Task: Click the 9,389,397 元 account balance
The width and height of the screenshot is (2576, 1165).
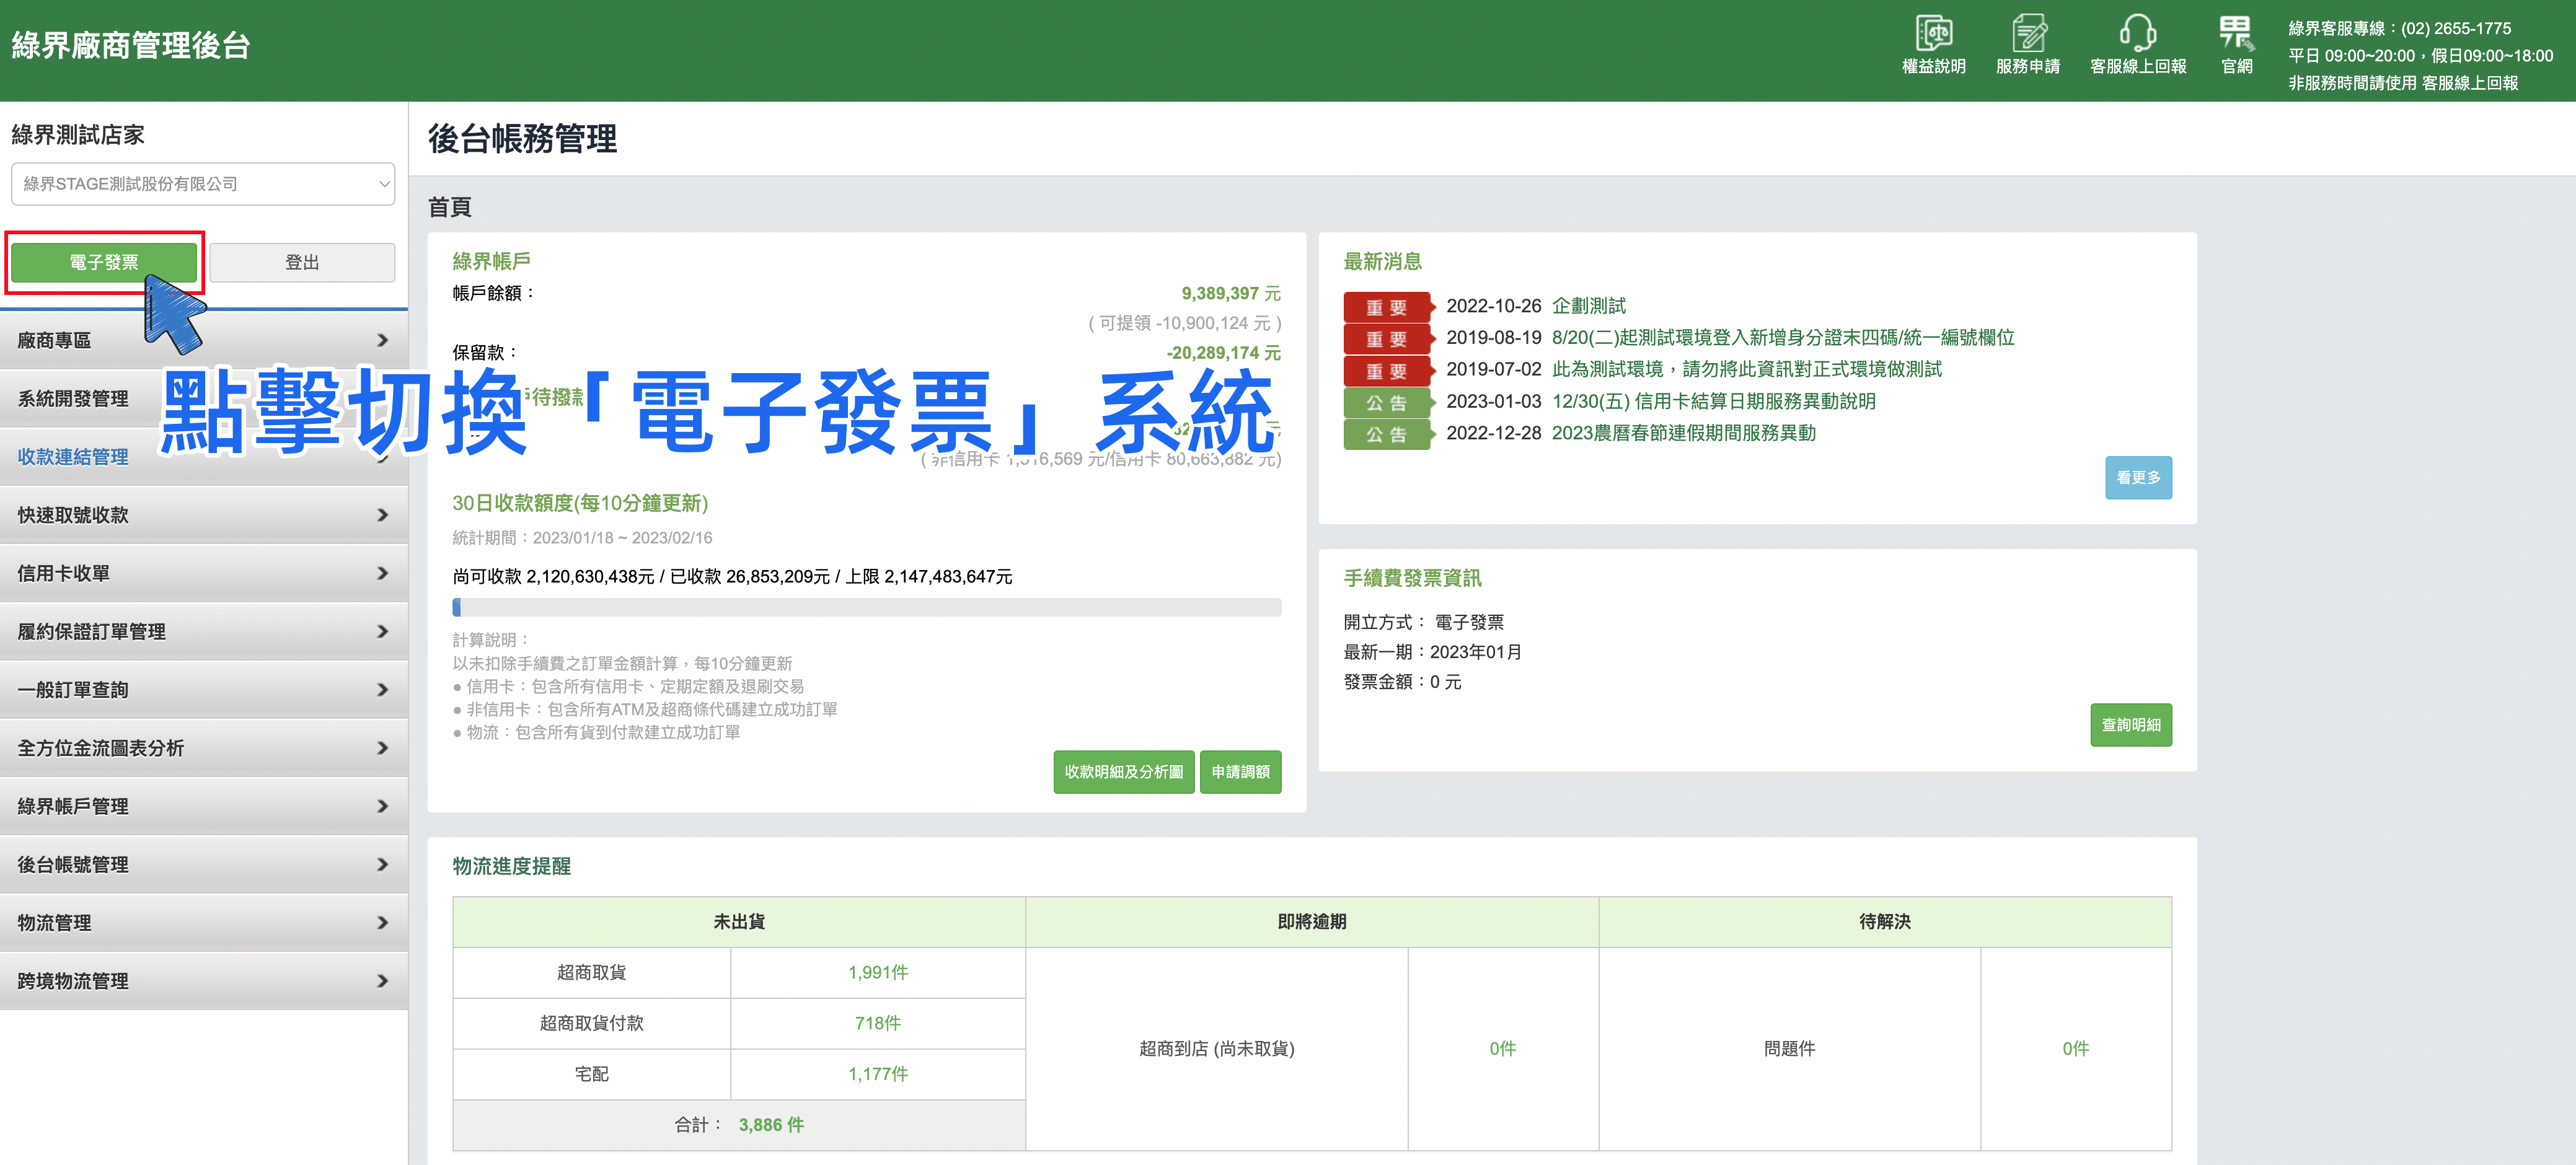Action: pyautogui.click(x=1230, y=293)
